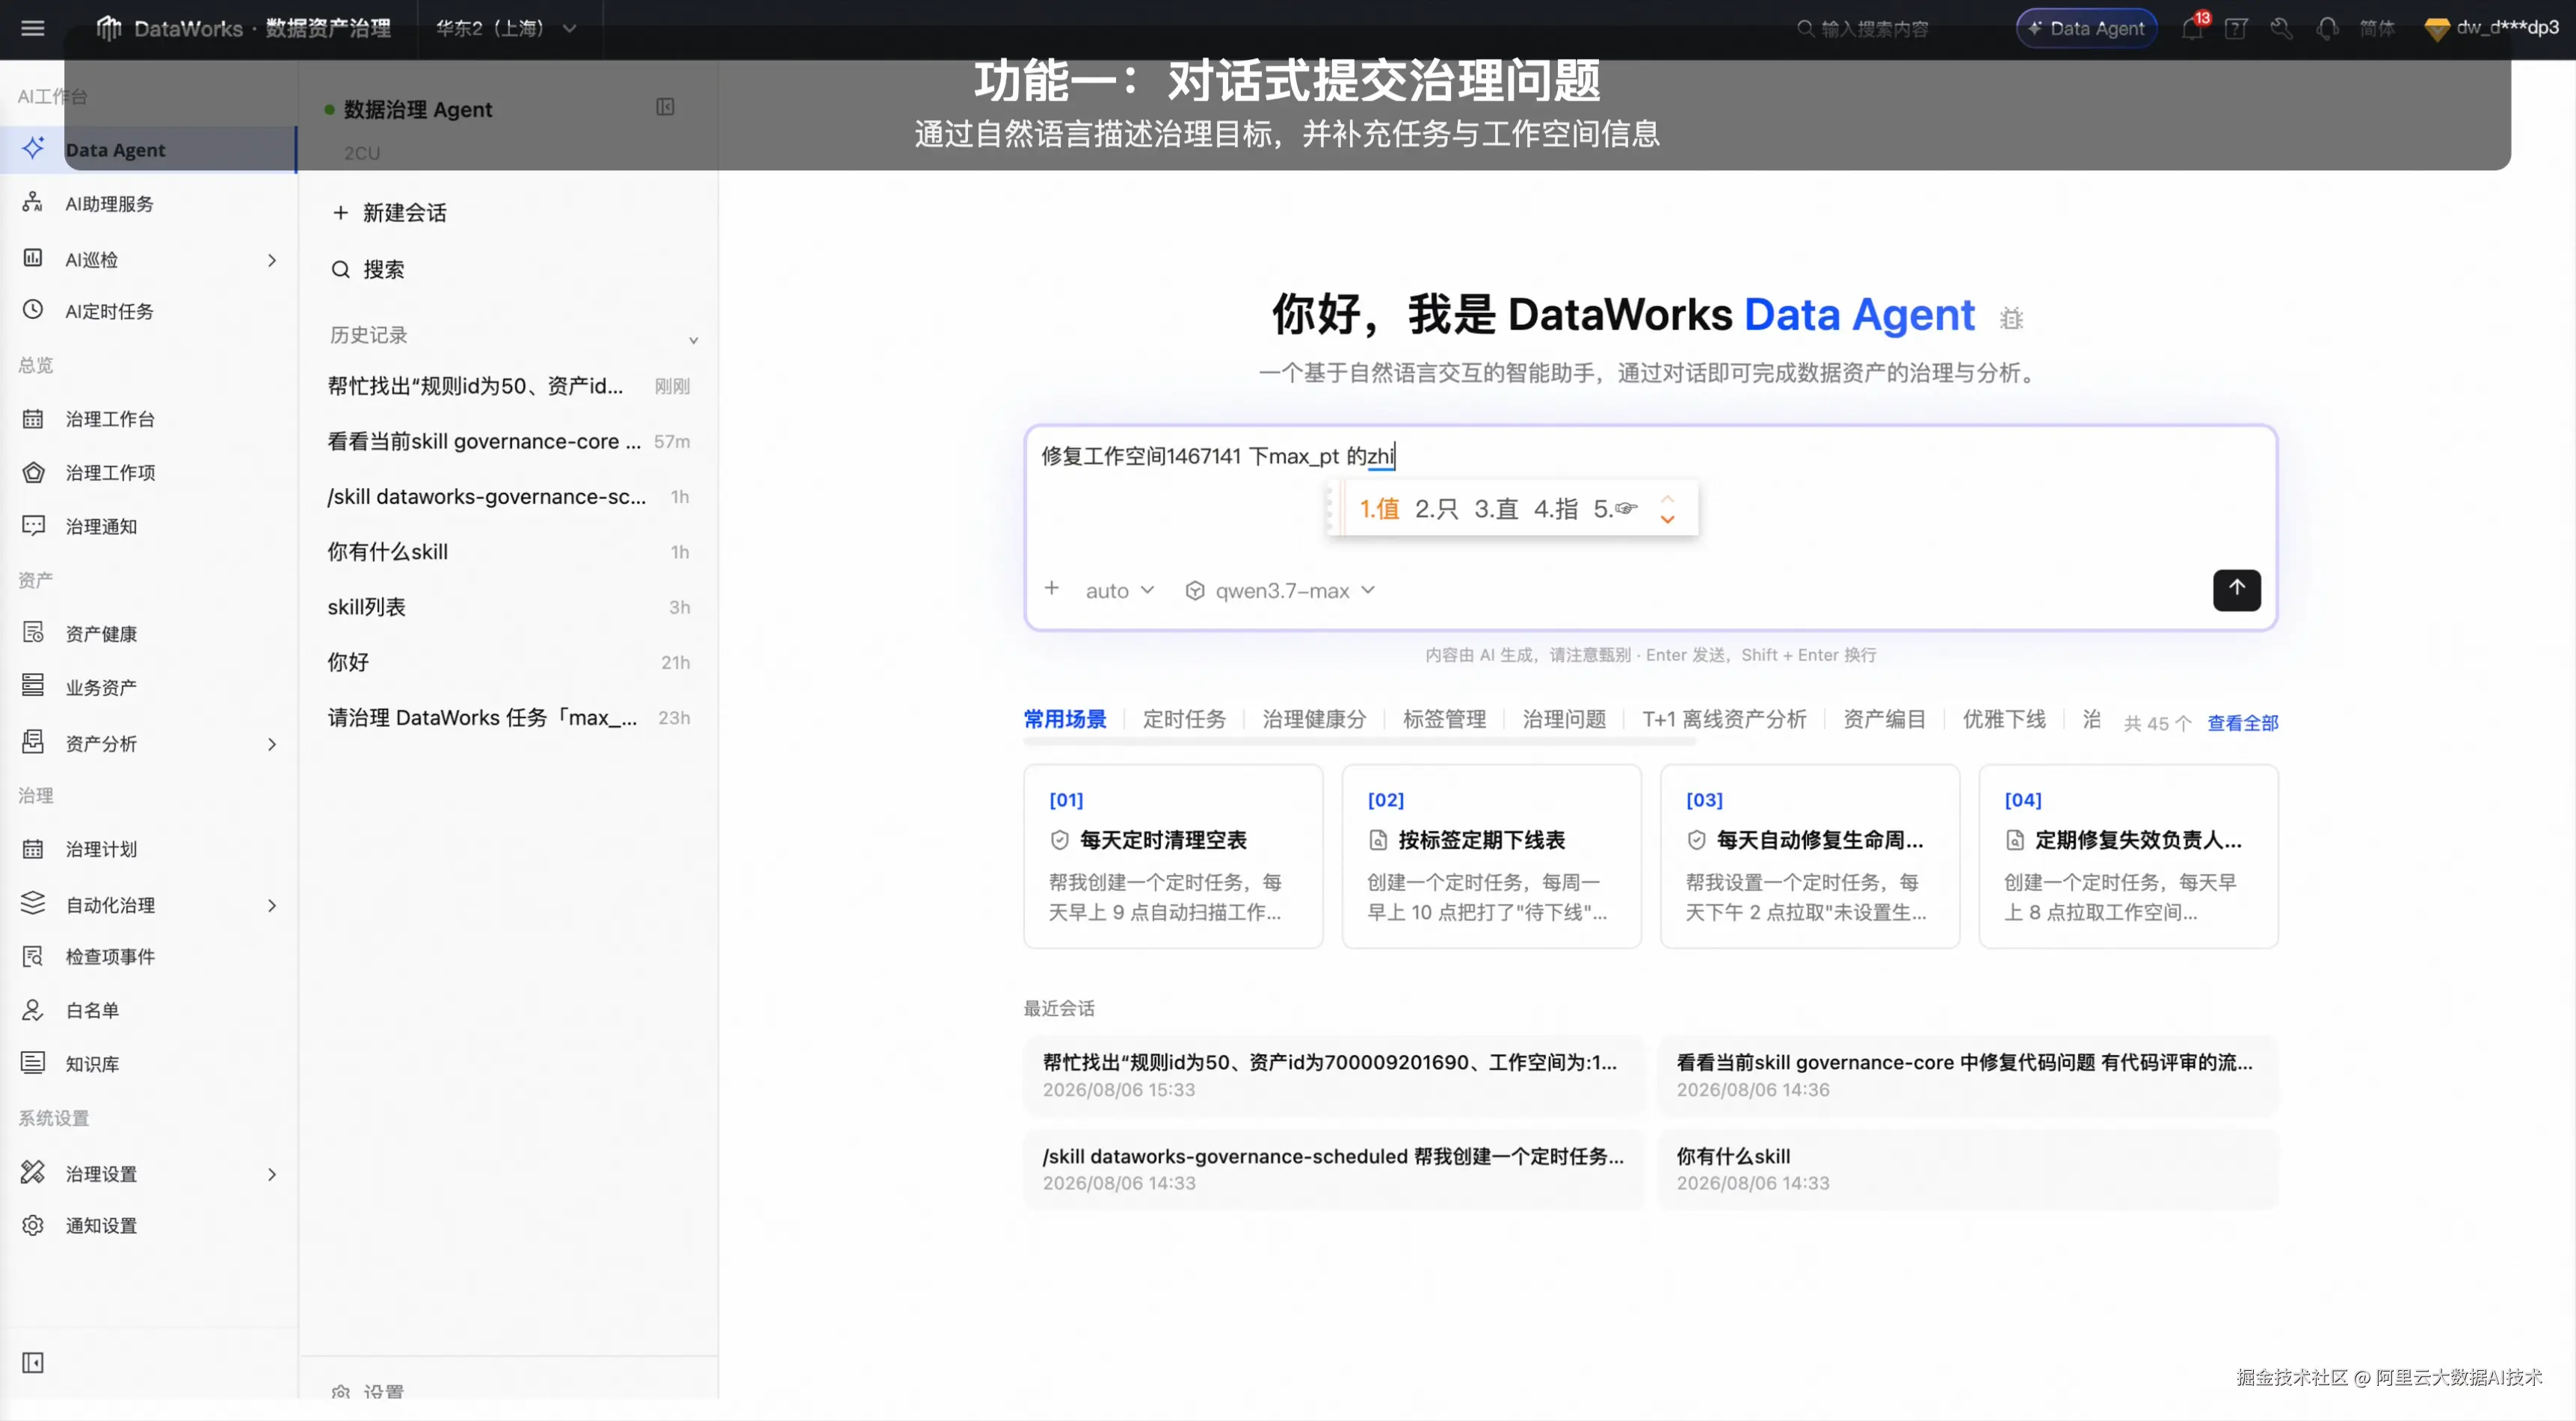Open history item skill列表
Image resolution: width=2576 pixels, height=1421 pixels.
(x=509, y=607)
